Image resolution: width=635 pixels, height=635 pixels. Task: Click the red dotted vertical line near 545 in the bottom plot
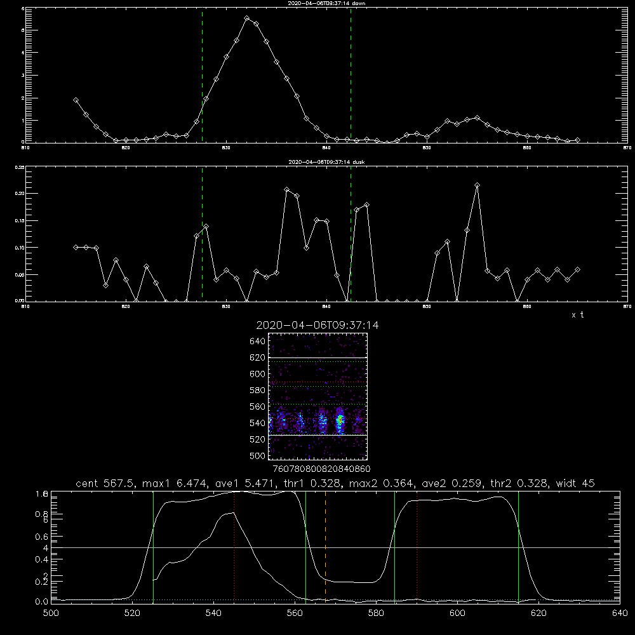click(x=234, y=547)
